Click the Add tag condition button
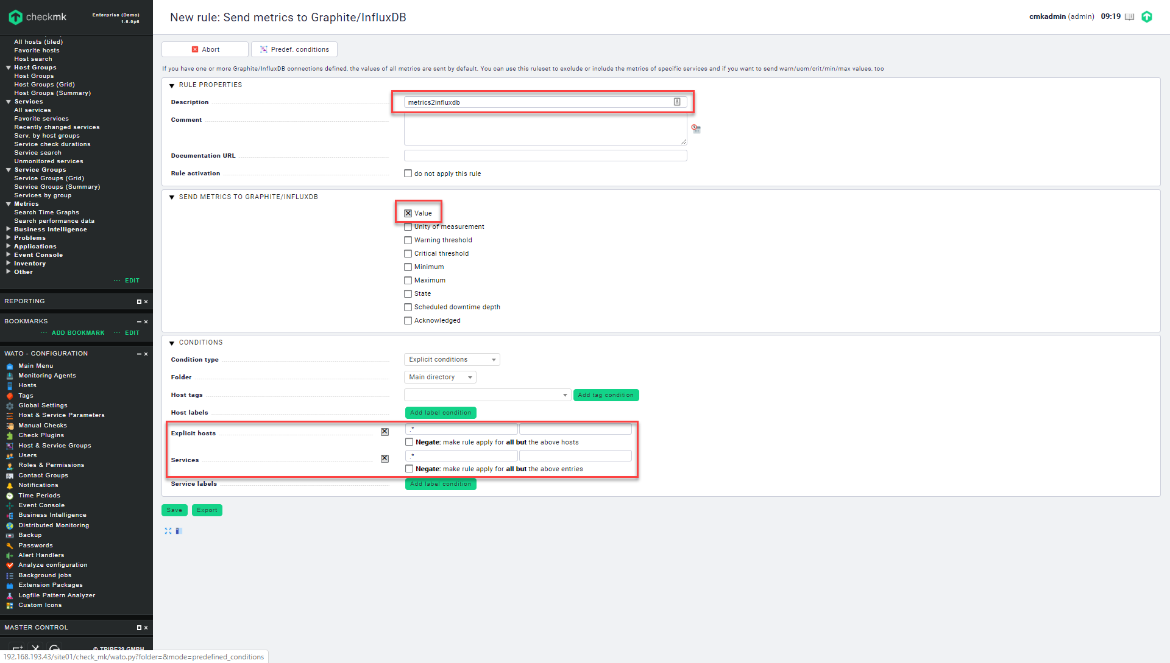Image resolution: width=1170 pixels, height=663 pixels. coord(605,395)
